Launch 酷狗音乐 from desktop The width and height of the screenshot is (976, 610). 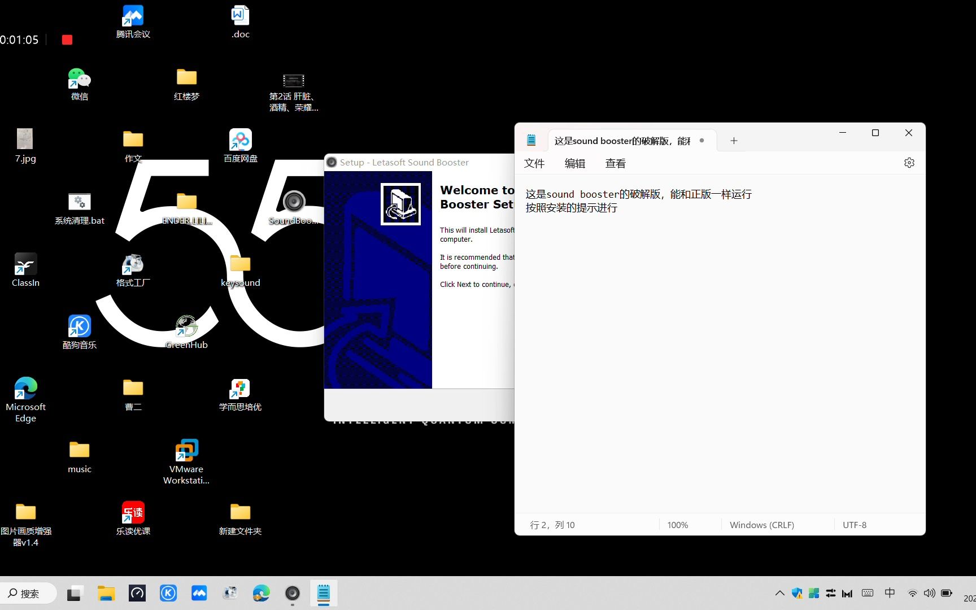coord(80,332)
